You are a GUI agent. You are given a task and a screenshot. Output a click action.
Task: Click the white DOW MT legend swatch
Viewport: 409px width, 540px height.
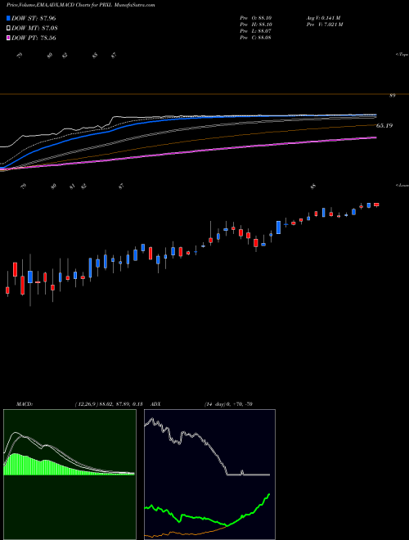[x=9, y=29]
